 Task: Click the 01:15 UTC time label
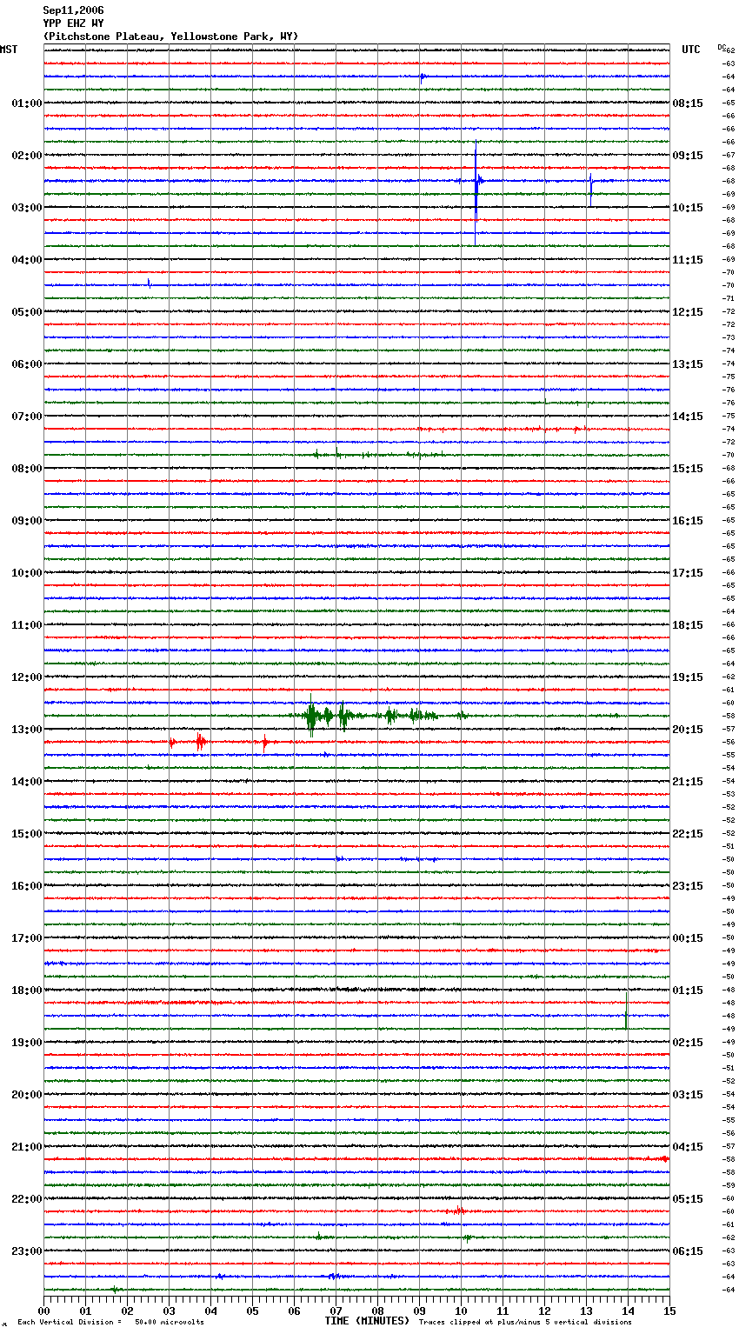(x=688, y=990)
